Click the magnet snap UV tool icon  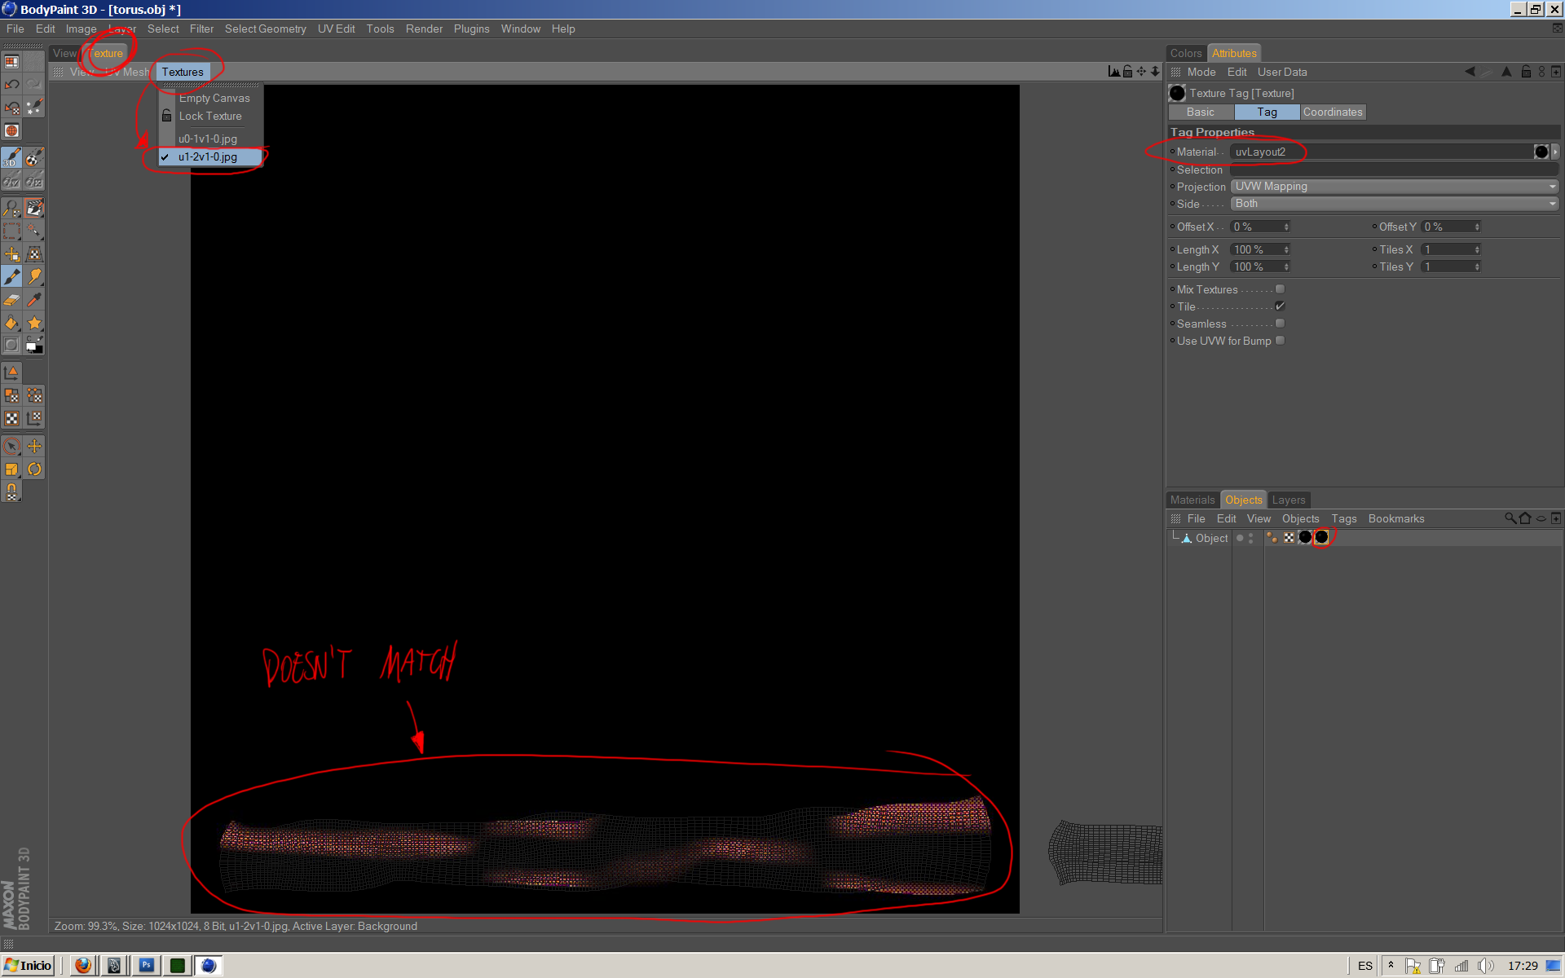point(11,491)
